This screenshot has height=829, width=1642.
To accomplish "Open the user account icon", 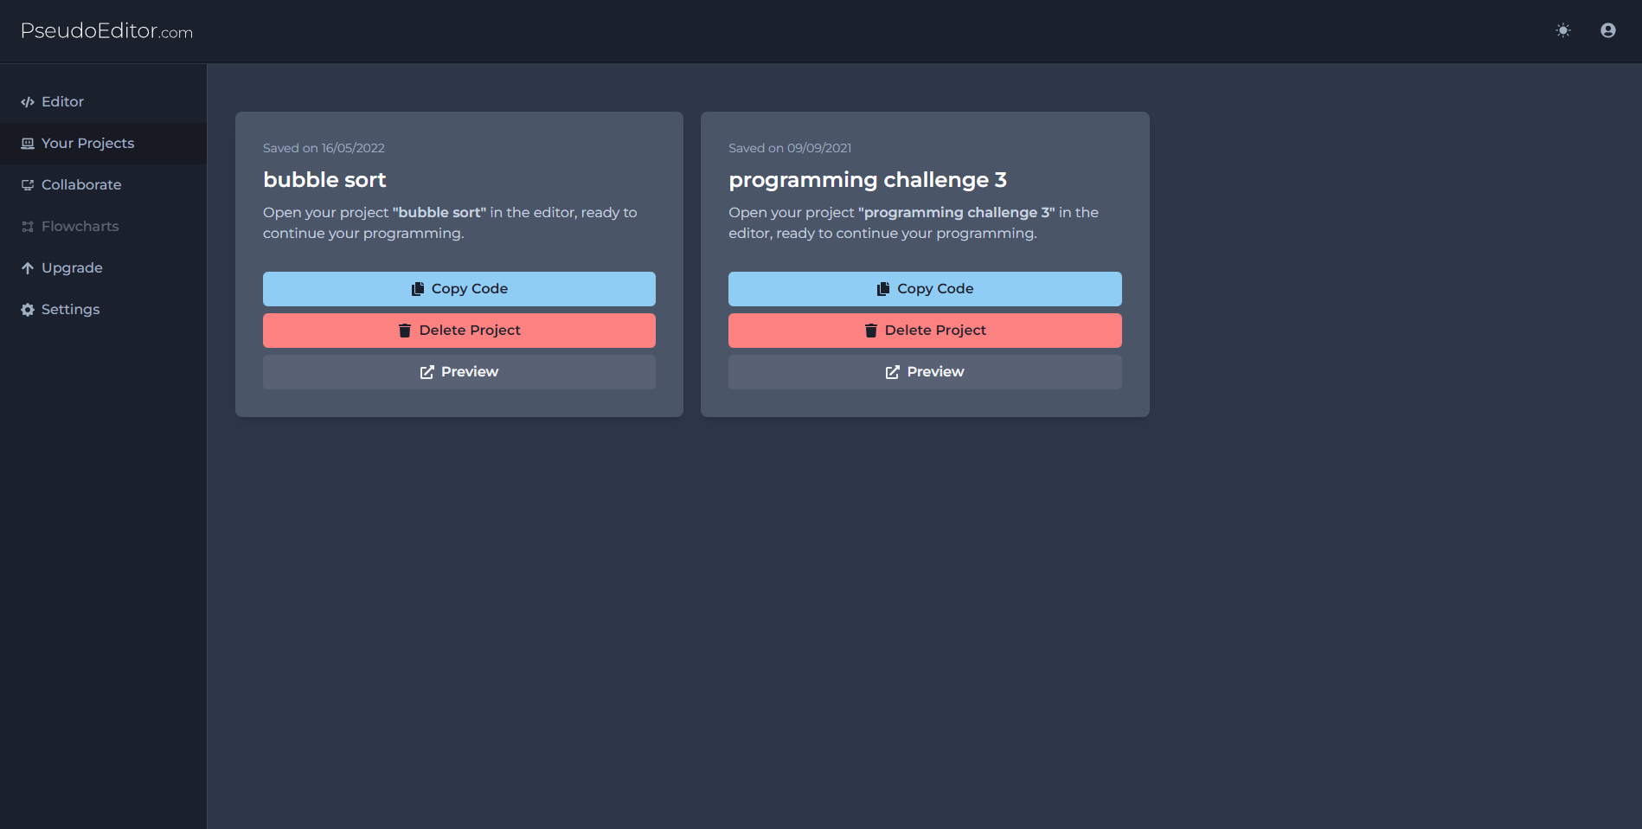I will point(1608,30).
